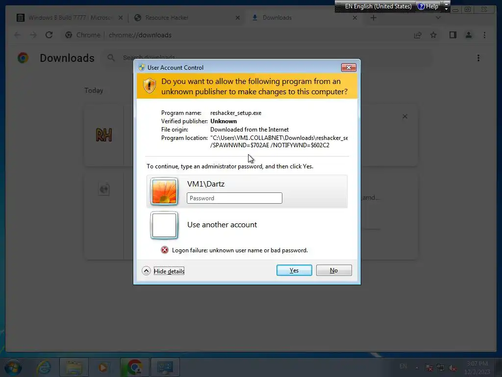This screenshot has height=377, width=502.
Task: Close the Windows 8 Build 7777 tab
Action: pos(121,18)
